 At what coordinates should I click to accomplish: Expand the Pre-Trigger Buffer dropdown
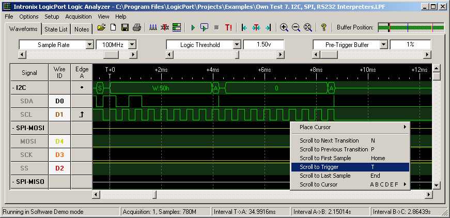(383, 45)
